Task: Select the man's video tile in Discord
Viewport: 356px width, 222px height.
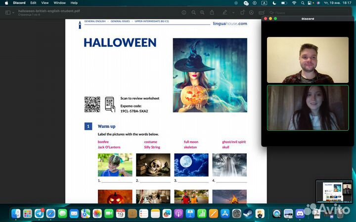Action: pos(309,60)
